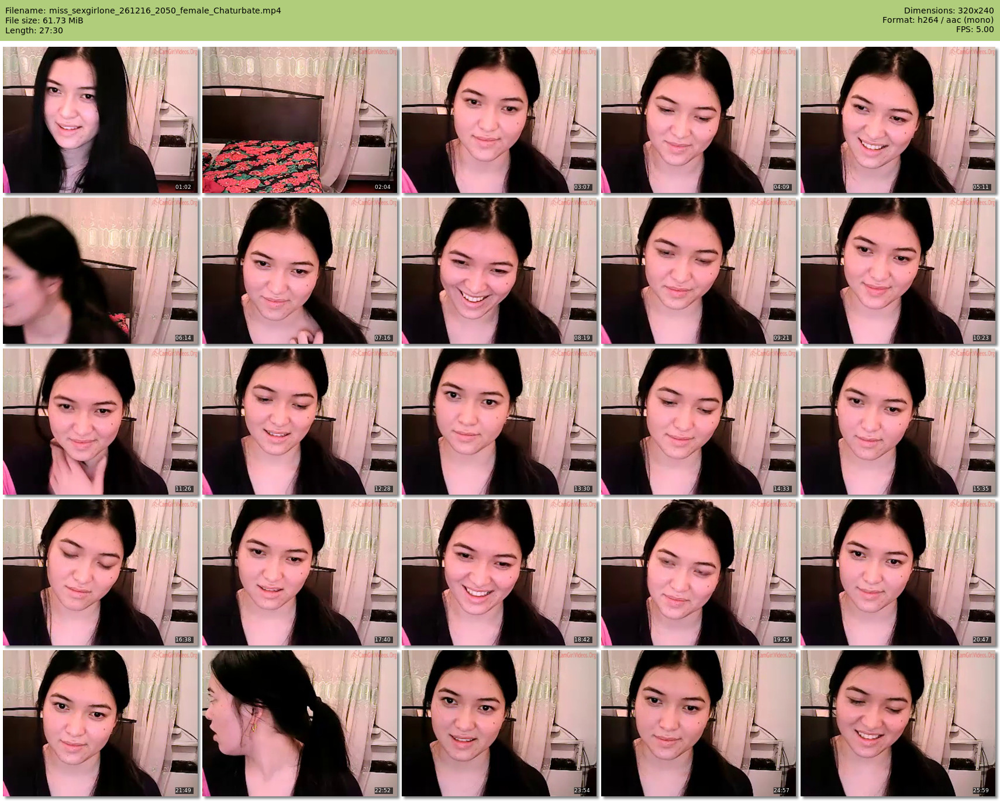Select the frame marked 15:35

pos(898,422)
